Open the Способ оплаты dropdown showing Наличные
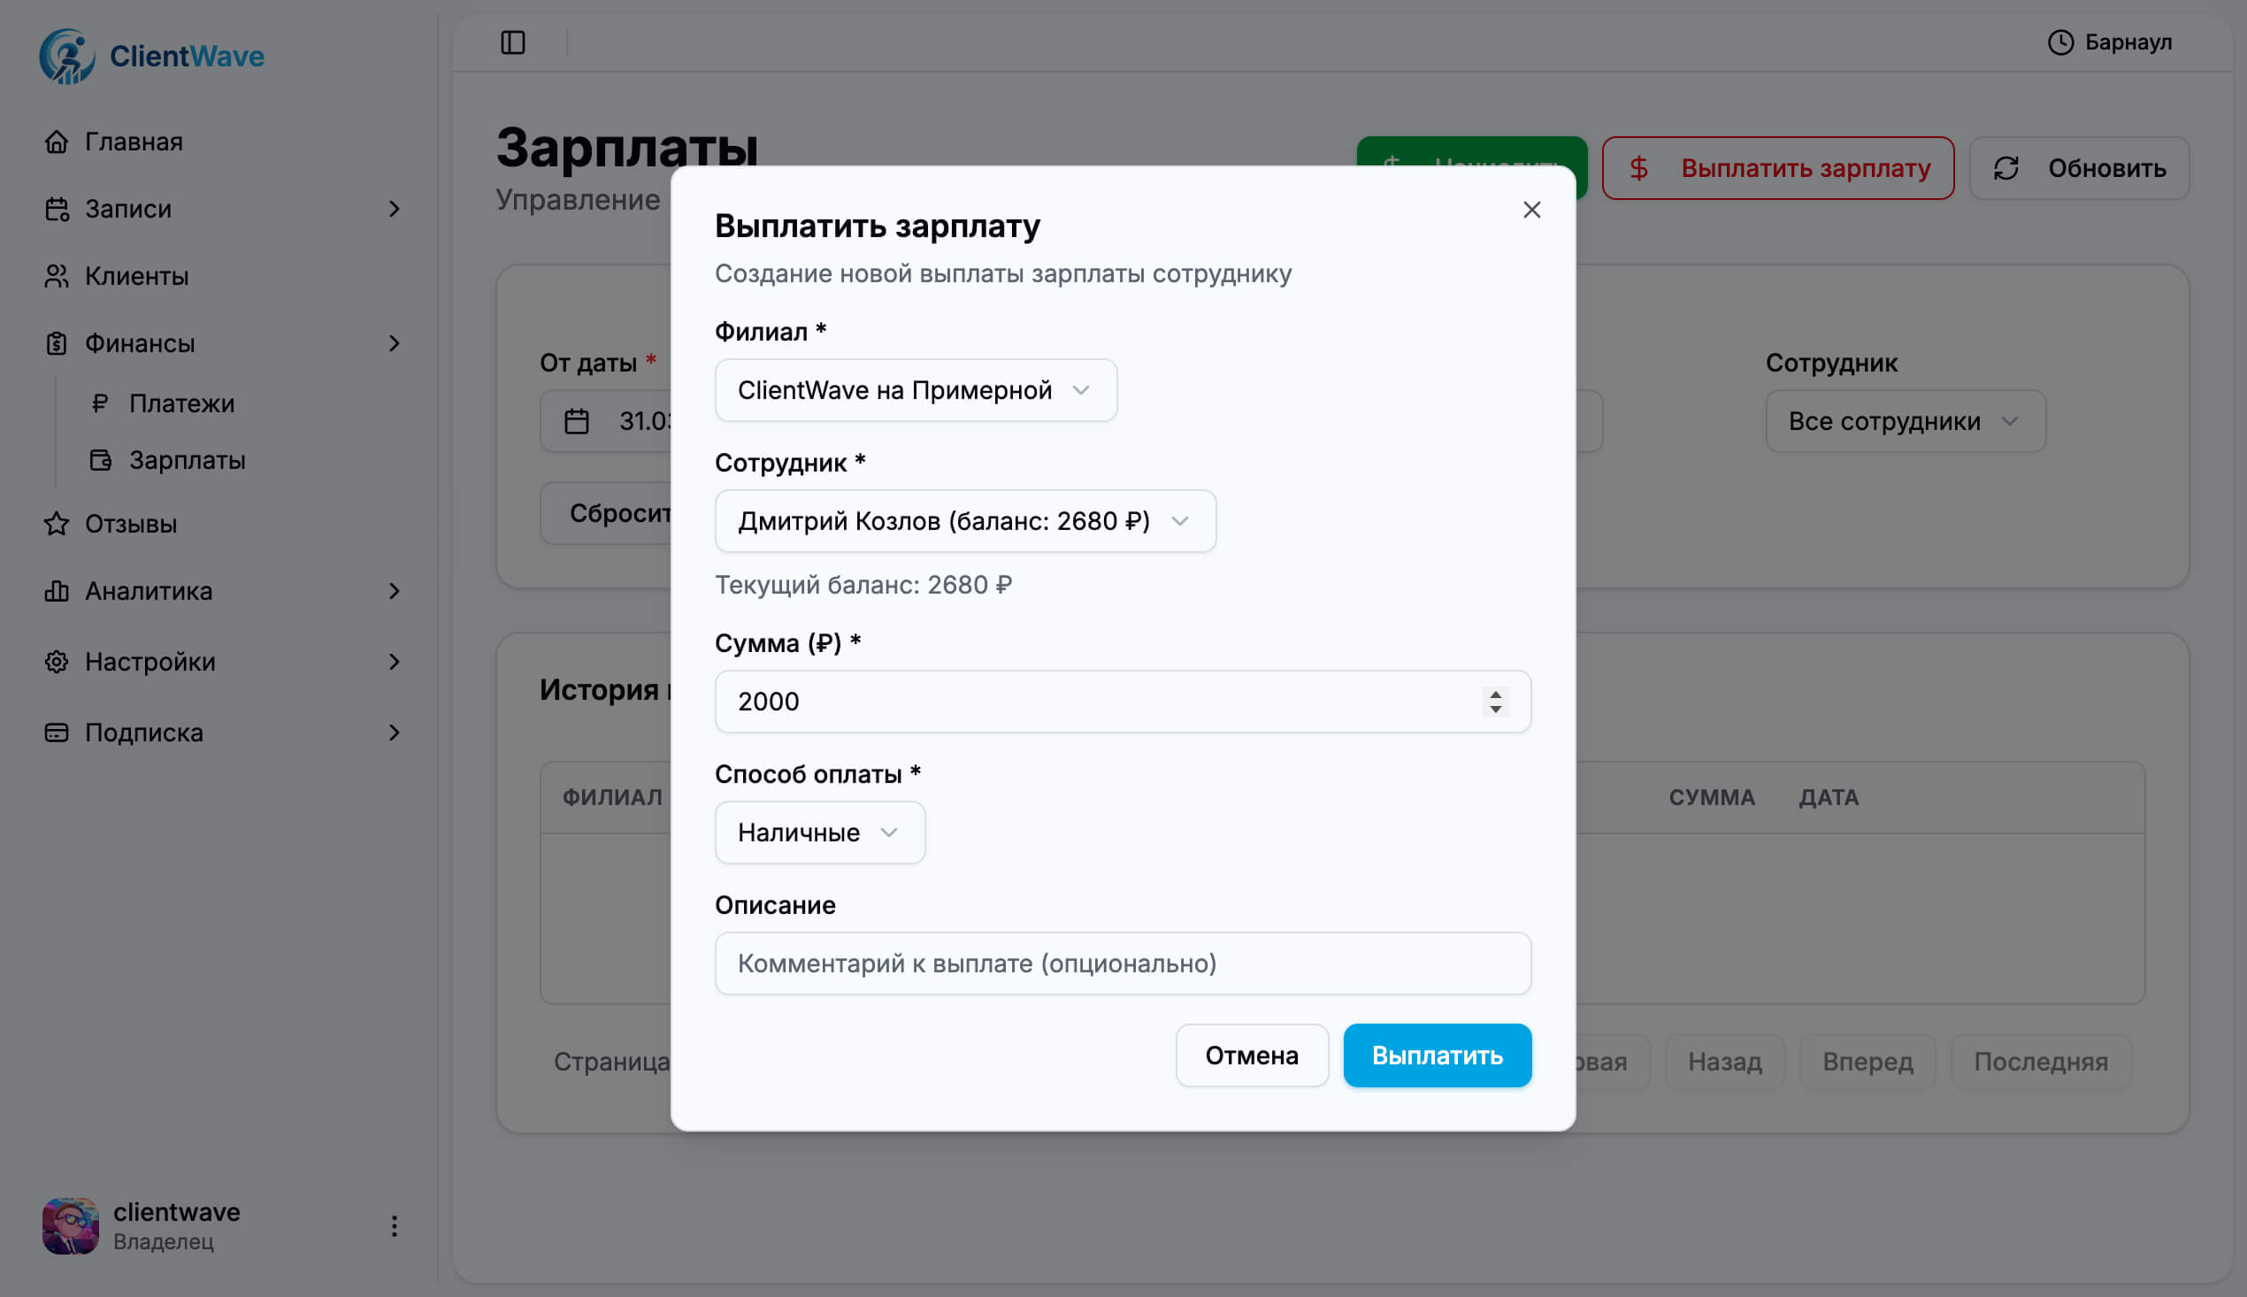This screenshot has height=1297, width=2247. (819, 832)
